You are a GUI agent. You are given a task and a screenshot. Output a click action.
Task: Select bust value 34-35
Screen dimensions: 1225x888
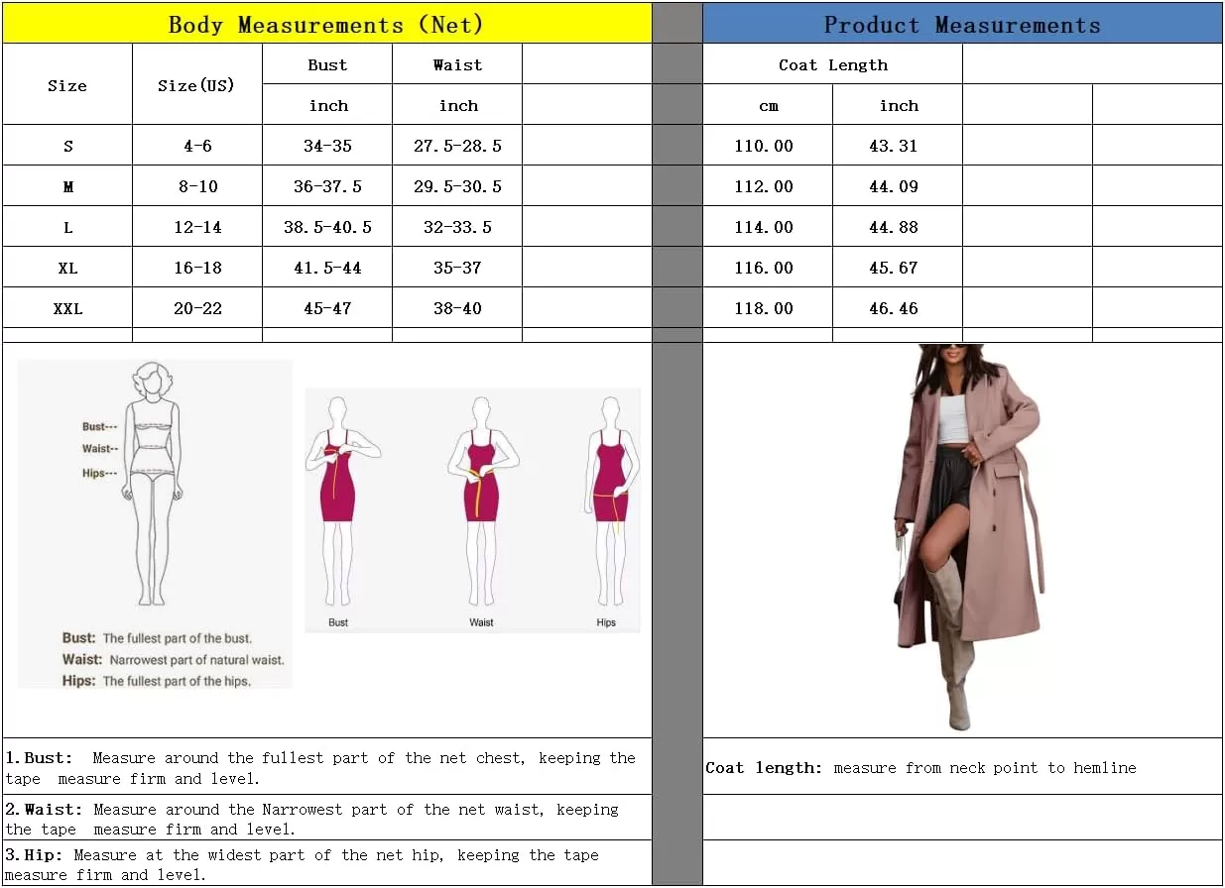point(327,146)
